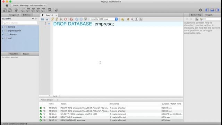Viewport: 222px width, 125px height.
Task: Toggle continue-on-error execution icon
Action: (x=71, y=19)
